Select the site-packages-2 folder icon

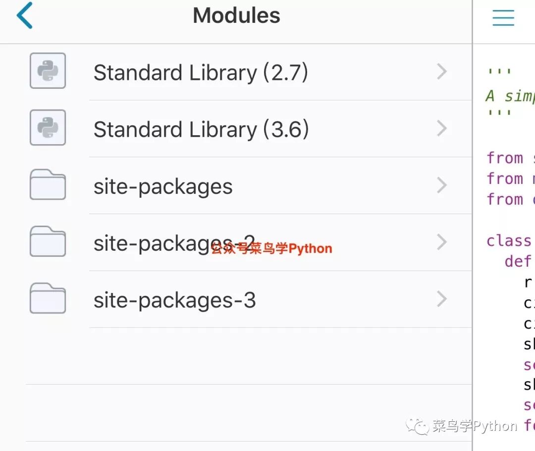point(48,241)
